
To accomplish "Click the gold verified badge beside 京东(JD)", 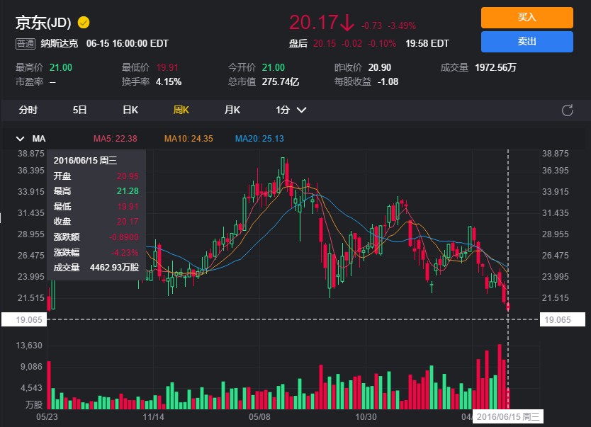I will [83, 22].
